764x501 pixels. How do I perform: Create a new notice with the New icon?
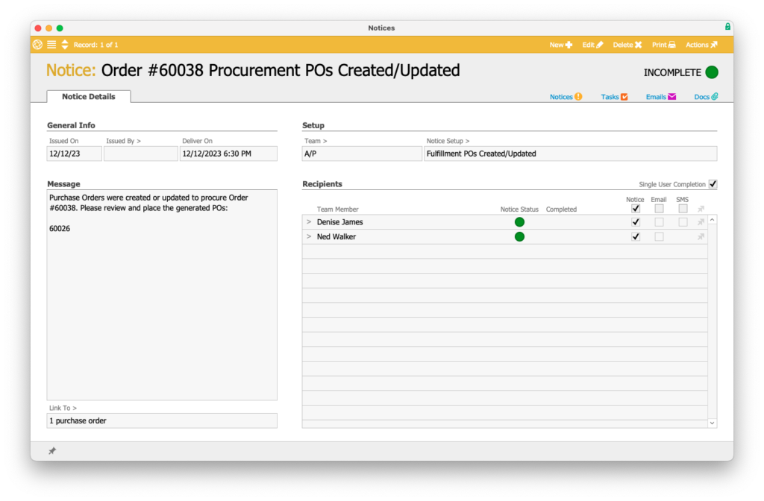point(560,45)
